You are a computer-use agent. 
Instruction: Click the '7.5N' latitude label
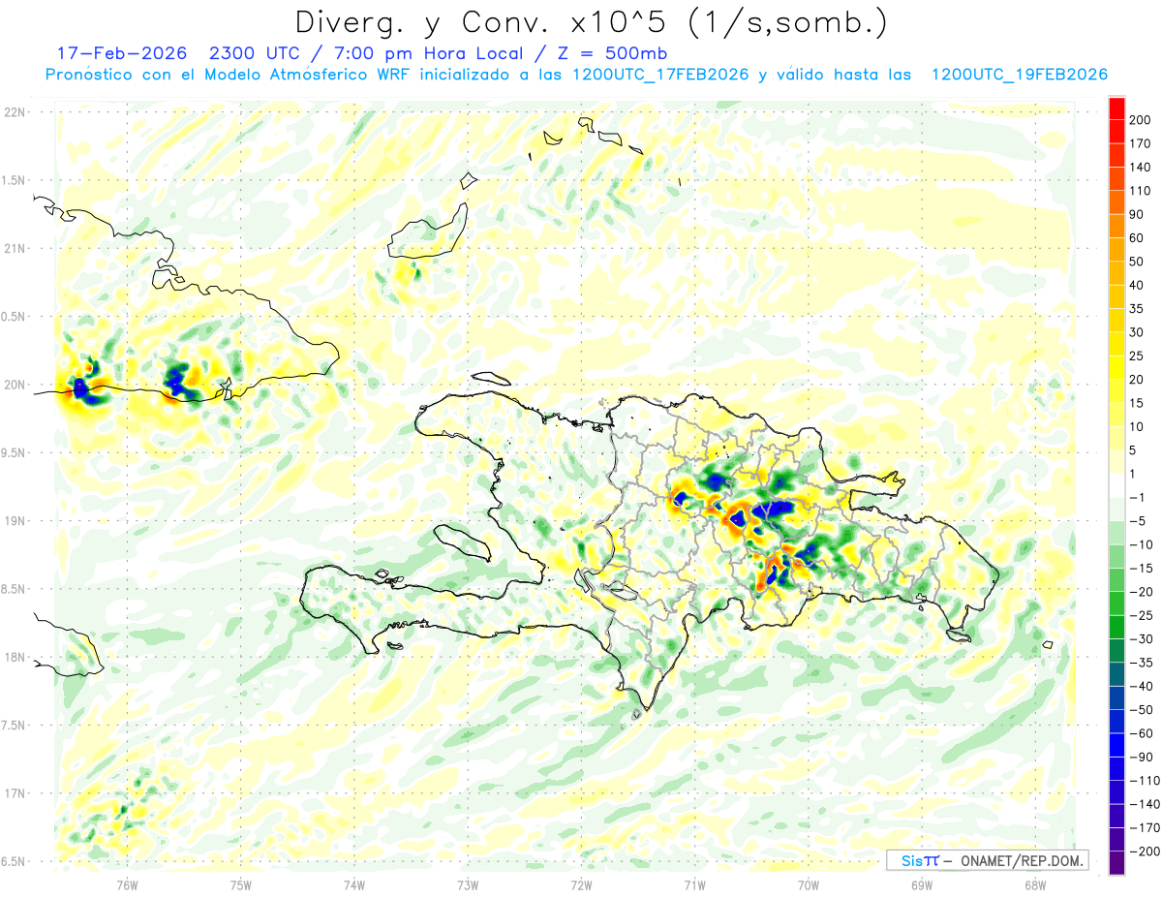tap(14, 726)
